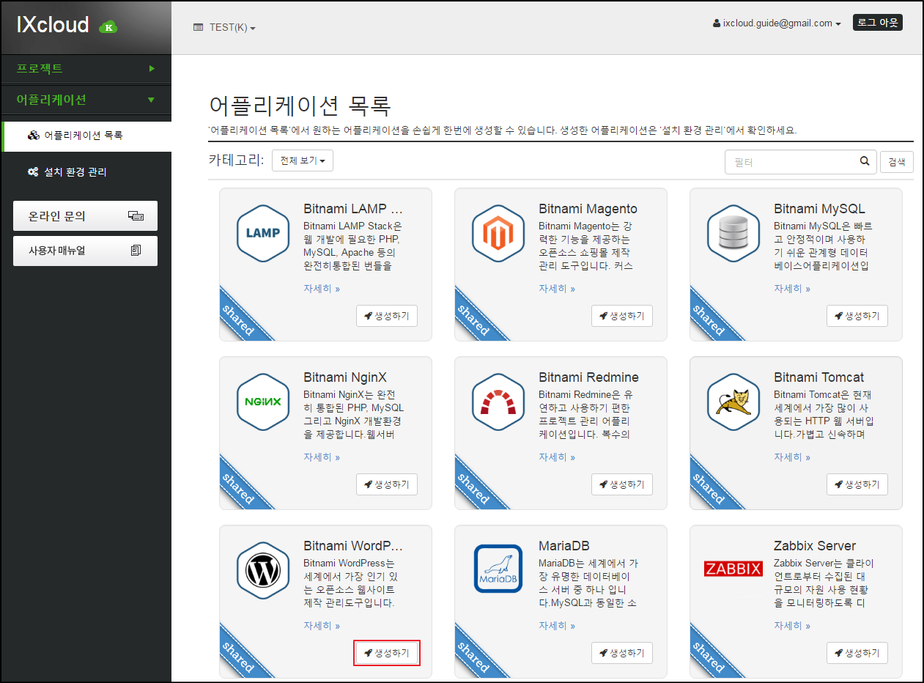This screenshot has width=924, height=683.
Task: Open the TEST(K) project dropdown
Action: tap(225, 28)
